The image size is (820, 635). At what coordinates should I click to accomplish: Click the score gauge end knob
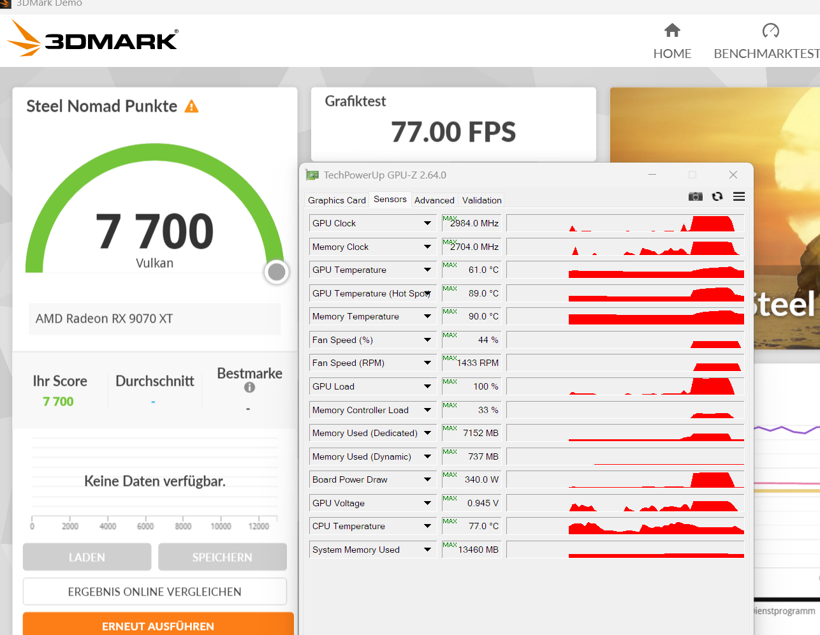(277, 272)
